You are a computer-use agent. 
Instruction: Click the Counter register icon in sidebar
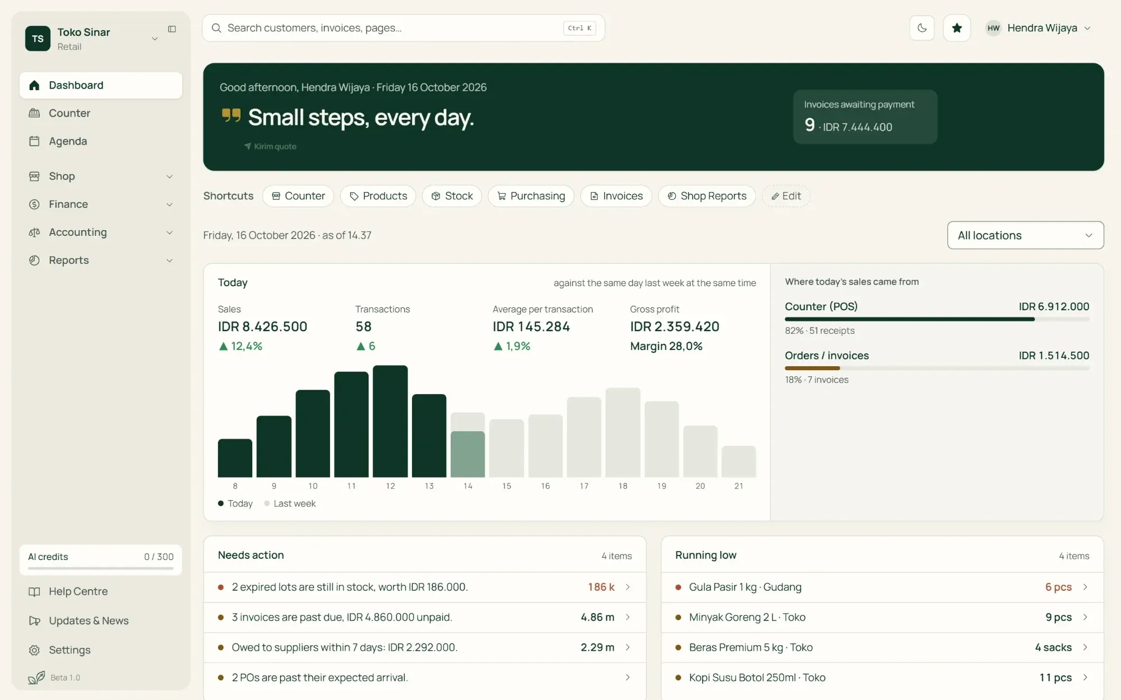[34, 113]
